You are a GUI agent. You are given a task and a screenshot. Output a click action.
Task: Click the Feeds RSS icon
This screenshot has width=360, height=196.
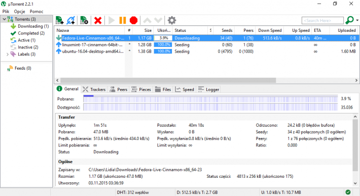point(10,68)
